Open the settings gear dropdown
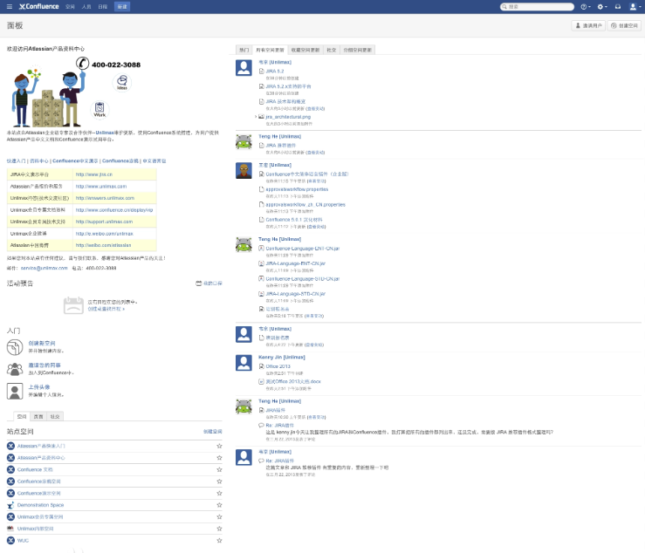 [602, 7]
